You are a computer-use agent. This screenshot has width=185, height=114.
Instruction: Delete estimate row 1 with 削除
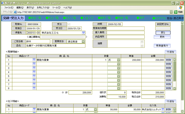click(169, 60)
